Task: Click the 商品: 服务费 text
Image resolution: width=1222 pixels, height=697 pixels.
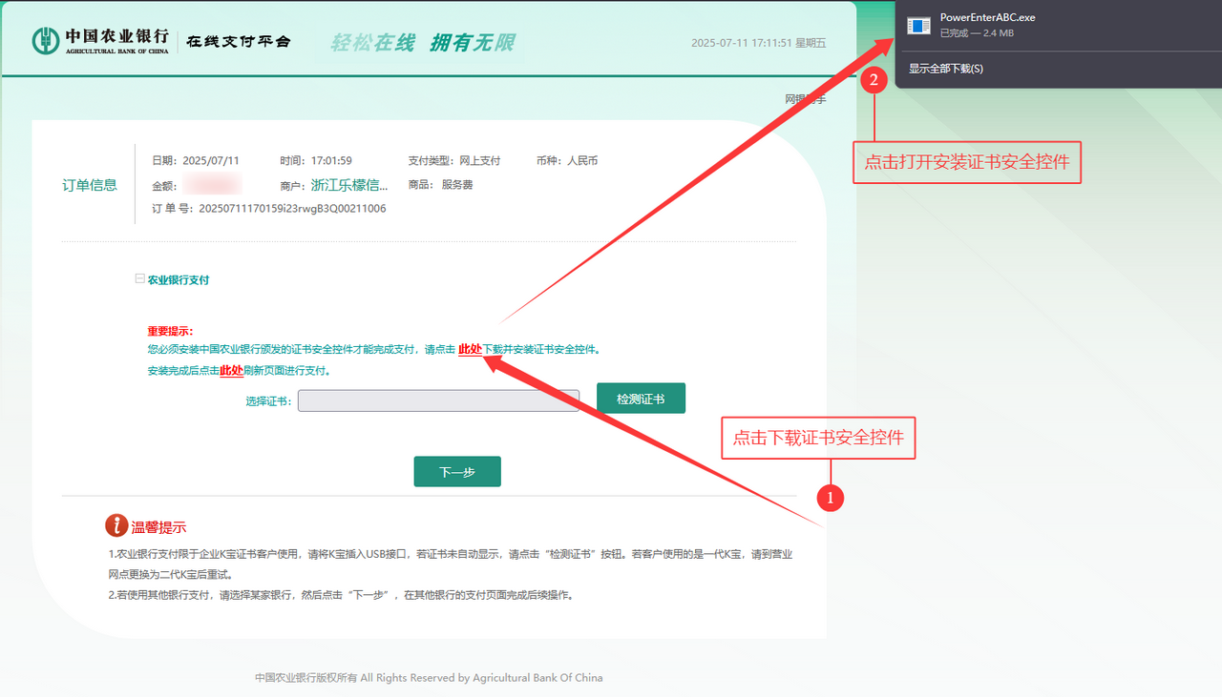Action: click(x=441, y=185)
